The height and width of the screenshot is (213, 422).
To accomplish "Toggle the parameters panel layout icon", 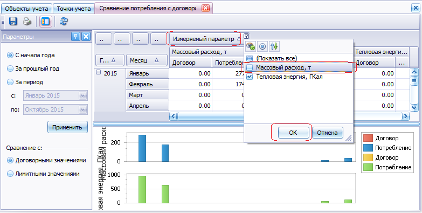I will 45,22.
